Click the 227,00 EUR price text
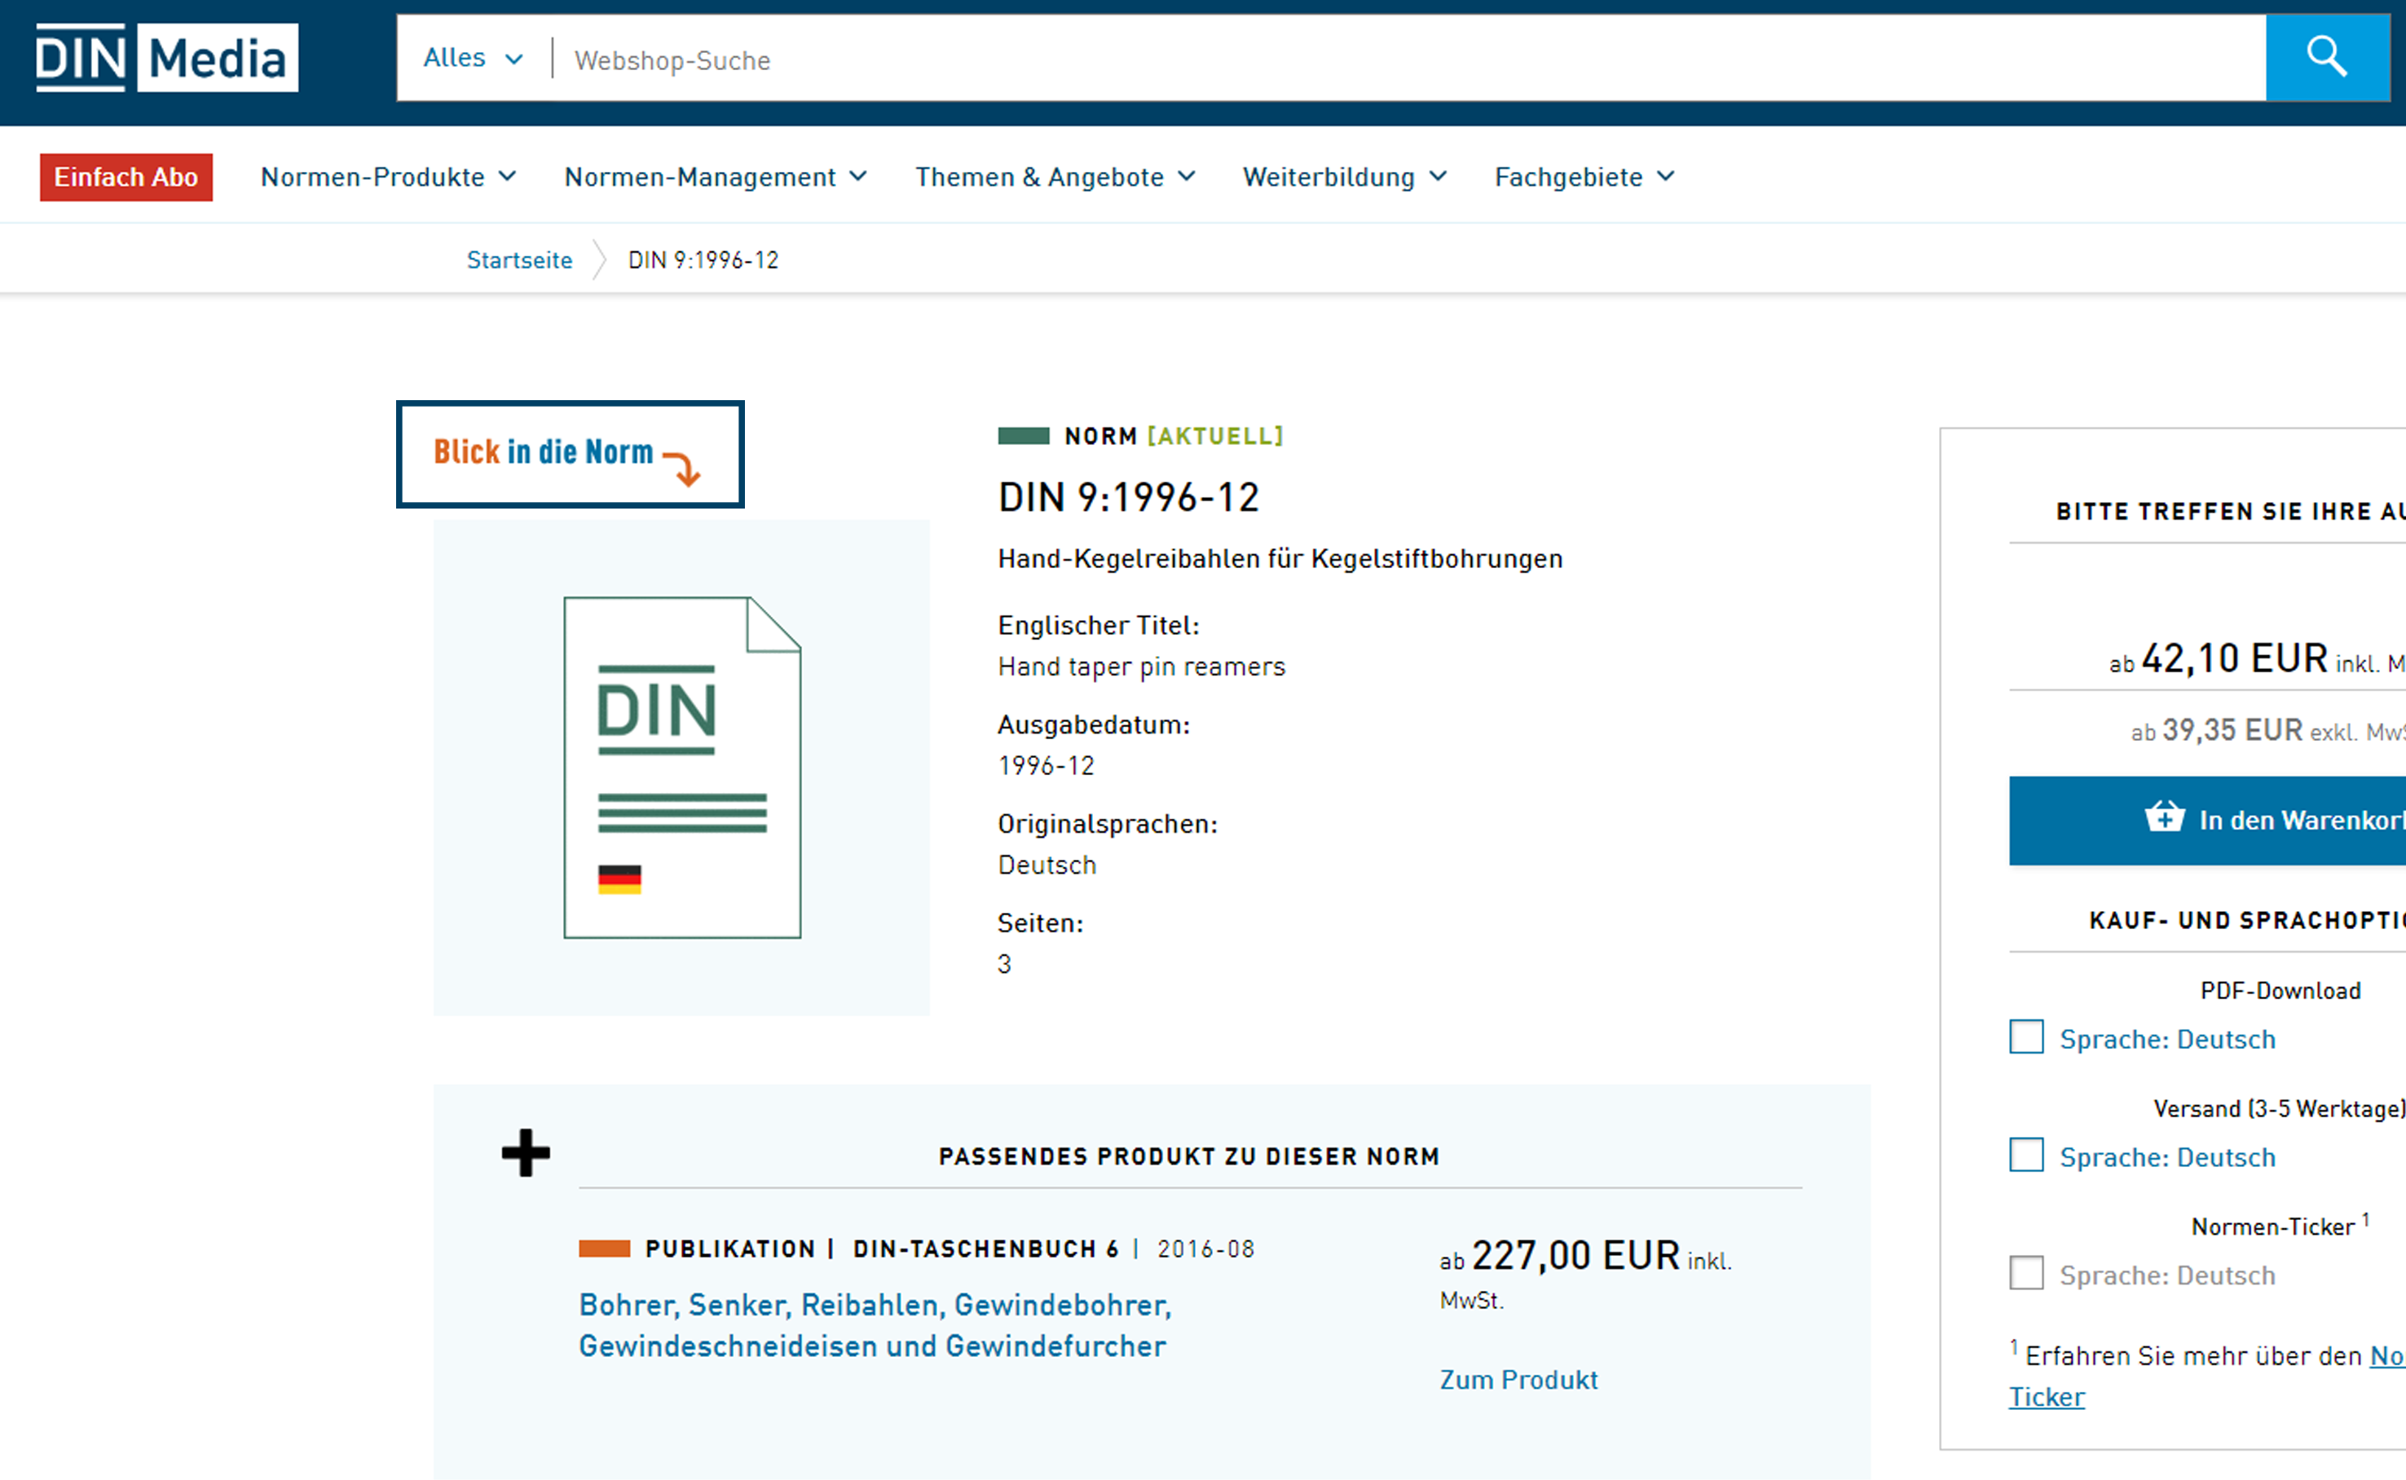 pos(1576,1256)
